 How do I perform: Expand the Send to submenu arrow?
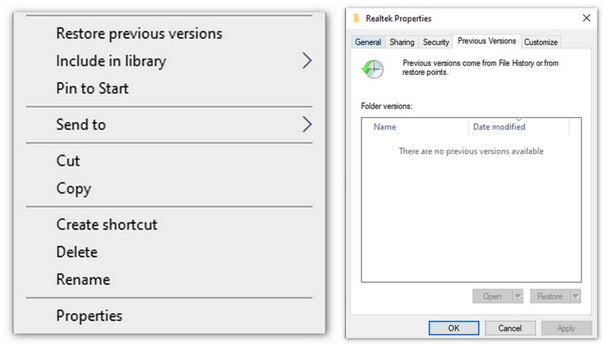click(306, 125)
